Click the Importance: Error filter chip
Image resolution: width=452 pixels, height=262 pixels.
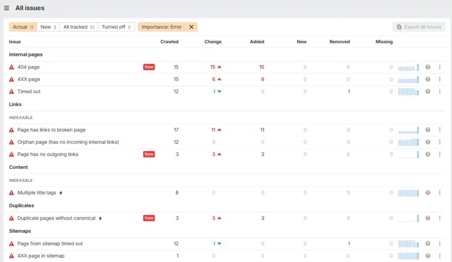162,27
